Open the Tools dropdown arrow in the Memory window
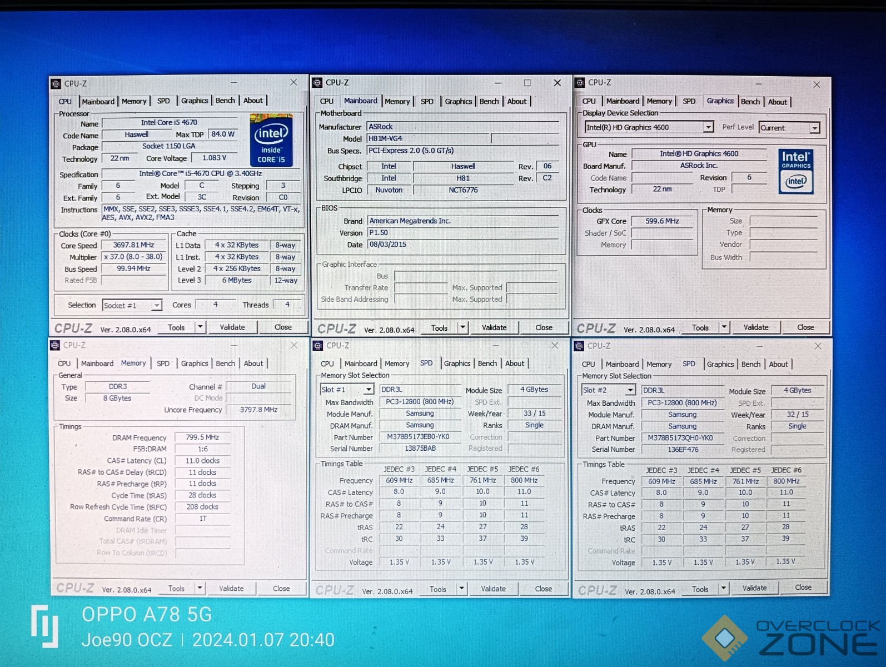 tap(200, 588)
